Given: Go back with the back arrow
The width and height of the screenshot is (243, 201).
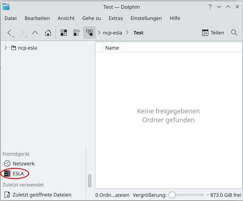Looking at the screenshot, I should (x=9, y=33).
